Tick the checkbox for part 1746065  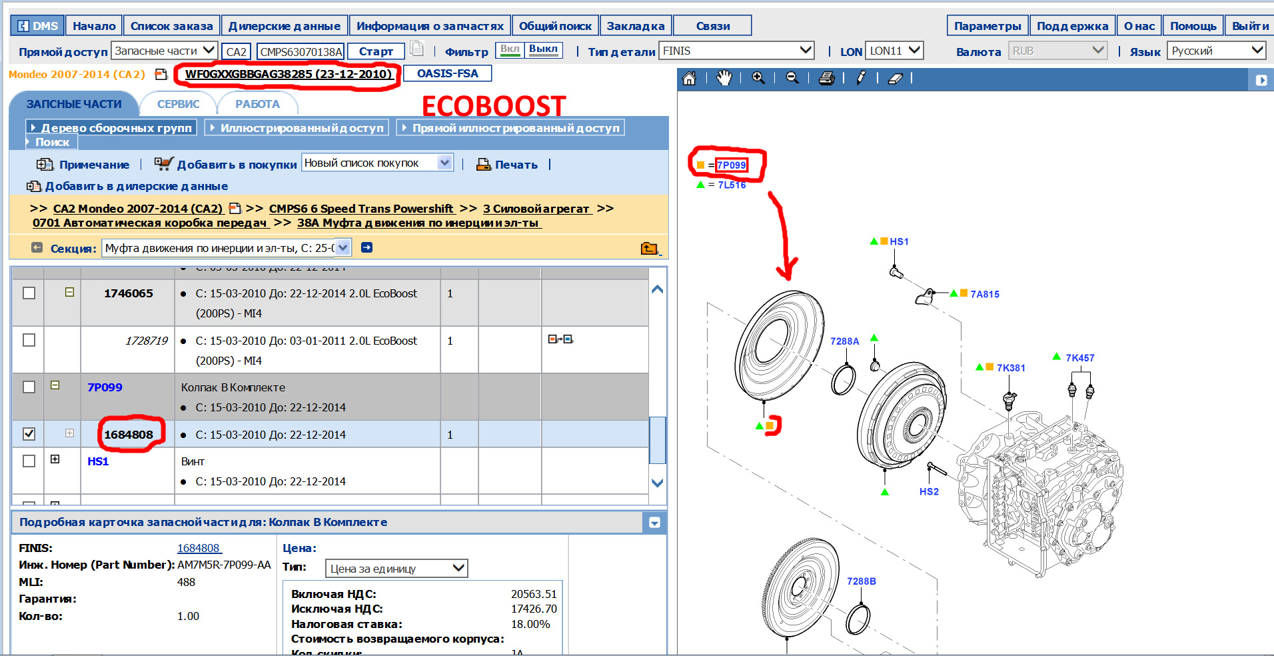pos(29,293)
